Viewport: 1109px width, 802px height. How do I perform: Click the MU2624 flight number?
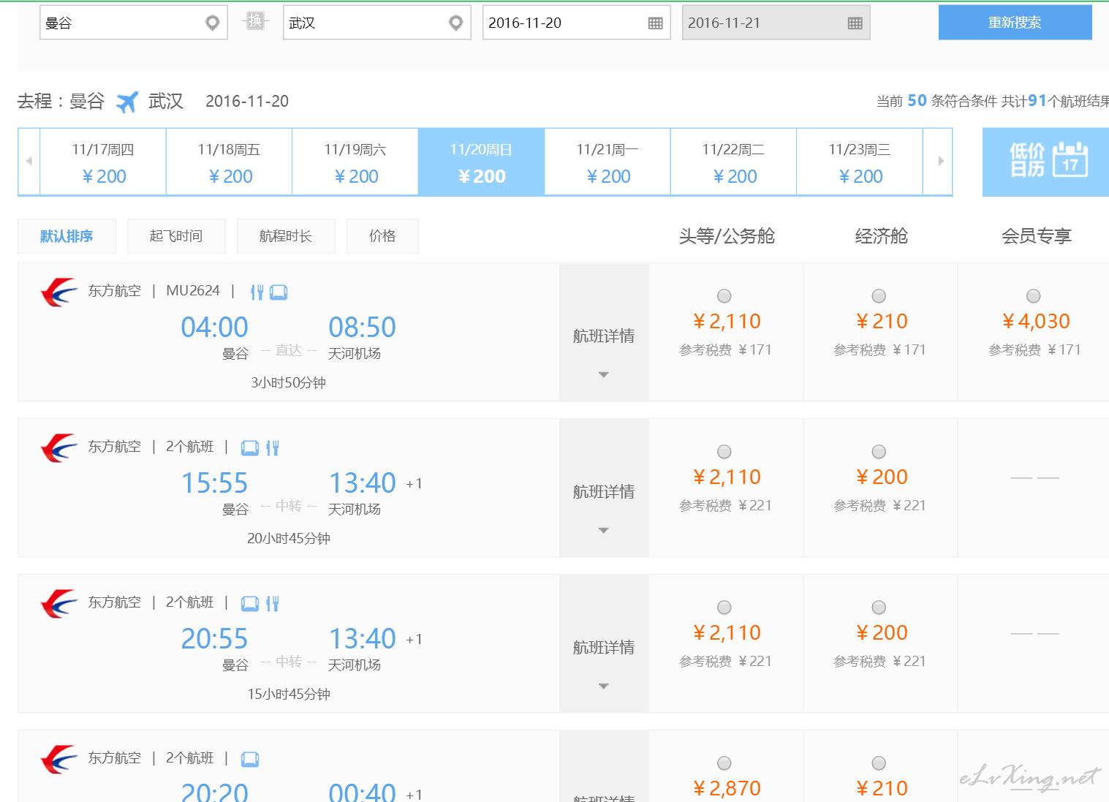tap(193, 290)
